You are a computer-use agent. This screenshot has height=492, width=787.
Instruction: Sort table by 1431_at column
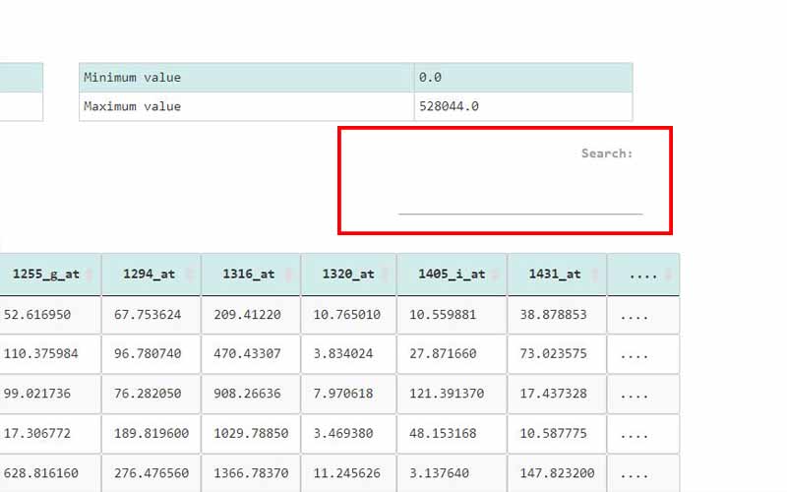click(x=556, y=275)
